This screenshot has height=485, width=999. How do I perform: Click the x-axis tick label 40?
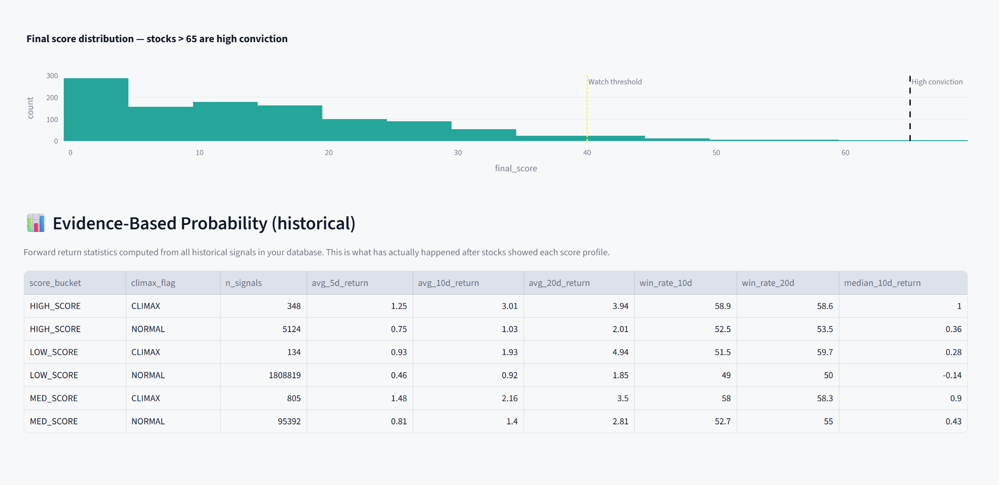click(x=587, y=152)
